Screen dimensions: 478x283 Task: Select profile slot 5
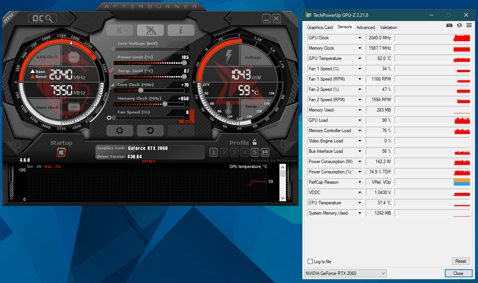(x=255, y=153)
